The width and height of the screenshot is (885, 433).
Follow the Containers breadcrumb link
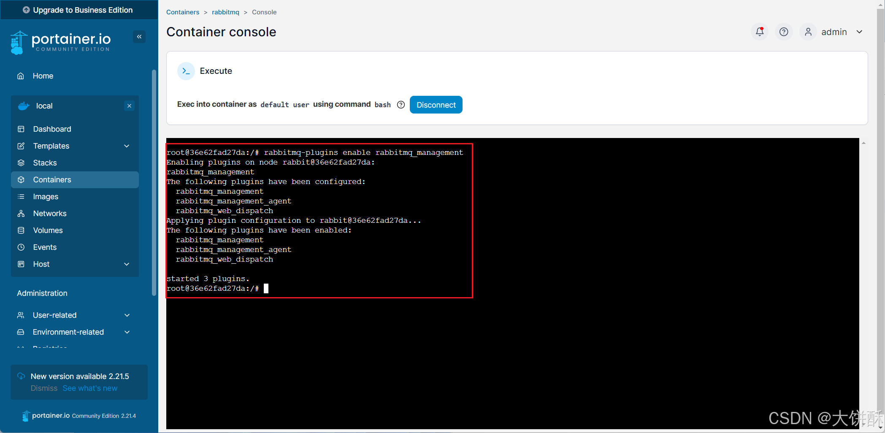(x=183, y=12)
